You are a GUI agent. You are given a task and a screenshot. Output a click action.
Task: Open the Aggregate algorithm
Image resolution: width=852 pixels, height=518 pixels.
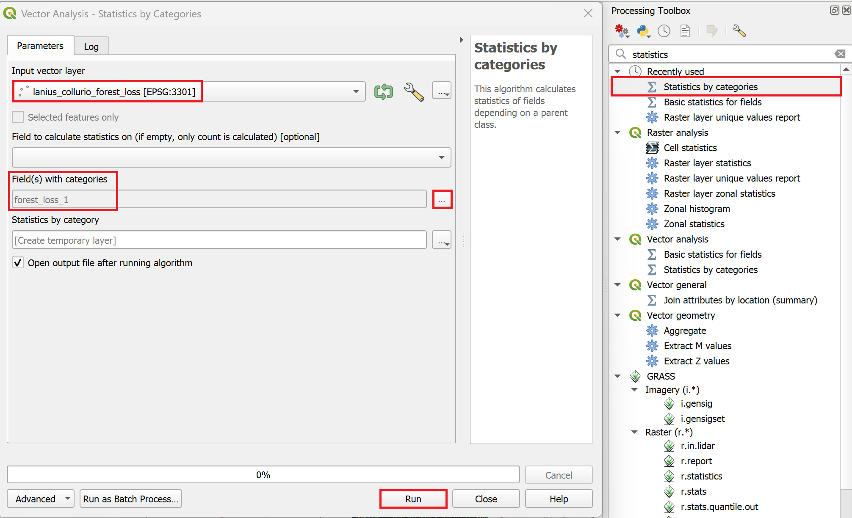(685, 331)
